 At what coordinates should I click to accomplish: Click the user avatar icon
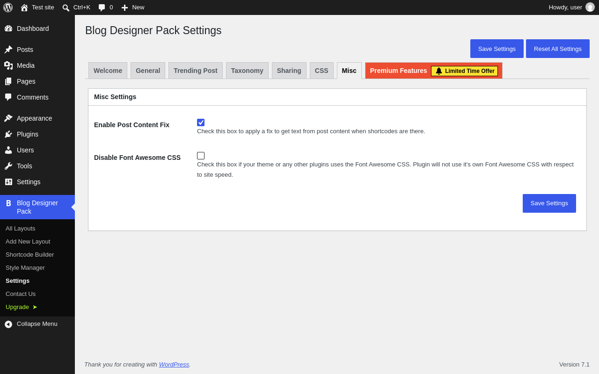590,7
